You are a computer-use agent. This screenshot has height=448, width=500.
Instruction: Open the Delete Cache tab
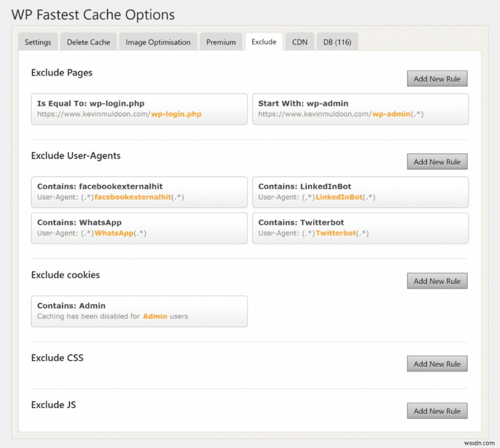point(88,42)
